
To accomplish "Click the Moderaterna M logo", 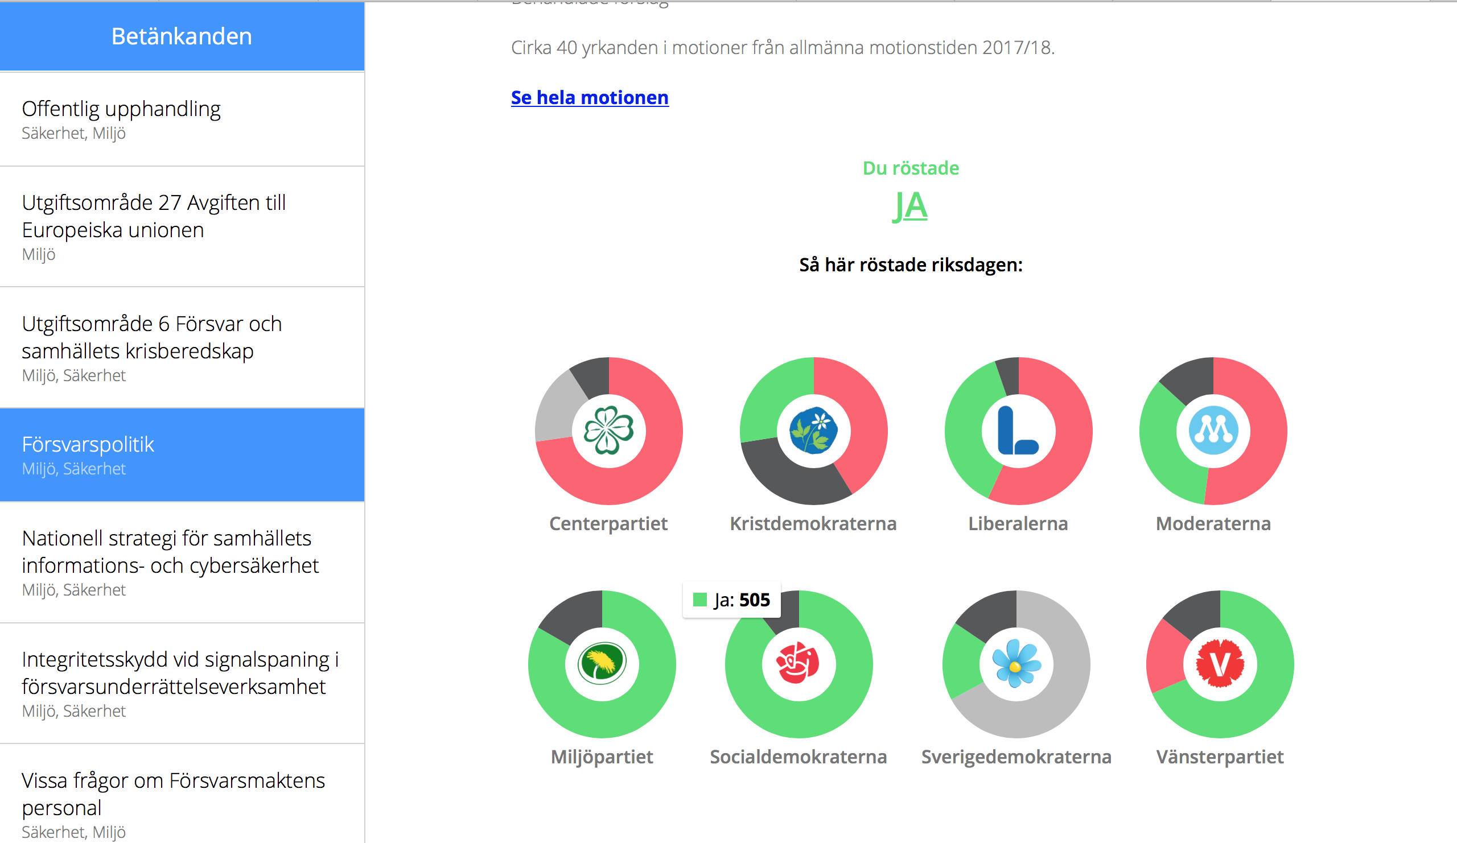I will coord(1213,431).
